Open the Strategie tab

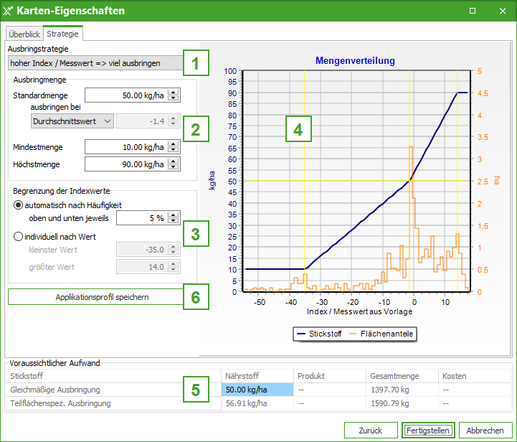coord(63,34)
